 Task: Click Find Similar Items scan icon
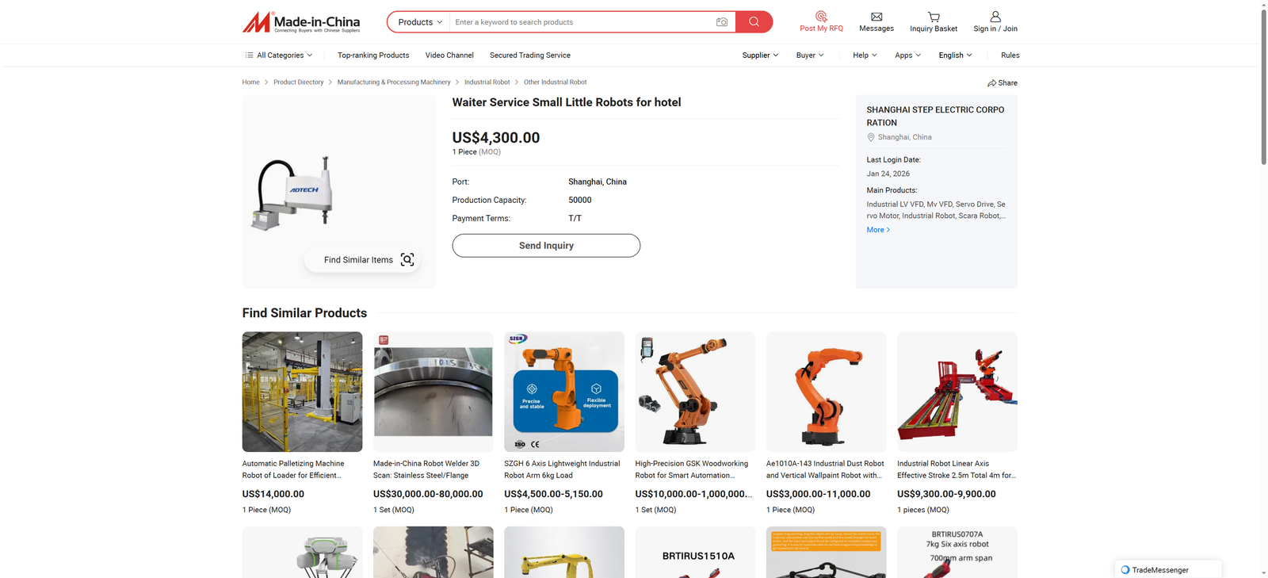pyautogui.click(x=407, y=260)
